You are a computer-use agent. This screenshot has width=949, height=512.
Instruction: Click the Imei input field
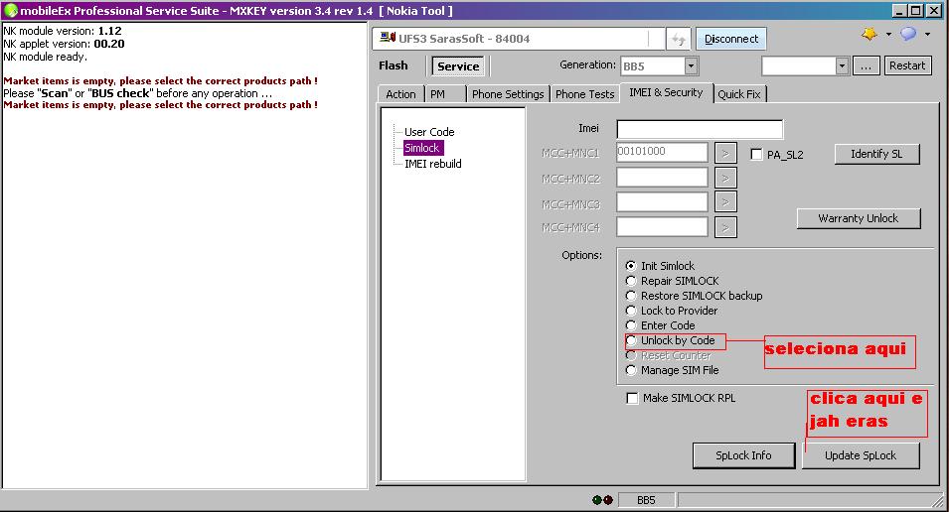[x=700, y=129]
